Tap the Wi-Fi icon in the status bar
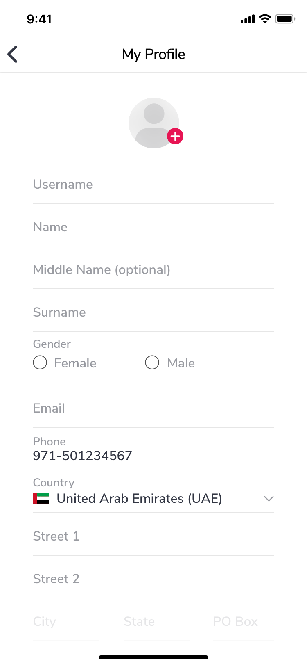 click(x=264, y=18)
